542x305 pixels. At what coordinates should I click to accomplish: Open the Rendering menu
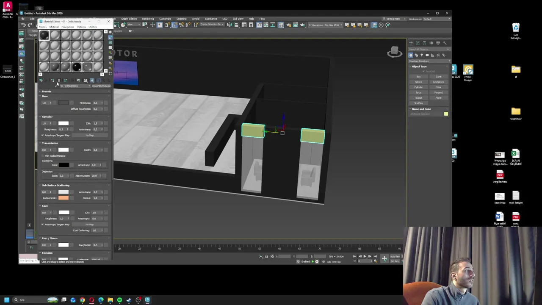coord(148,19)
